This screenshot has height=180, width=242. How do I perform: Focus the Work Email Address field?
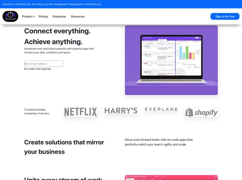coord(44,64)
